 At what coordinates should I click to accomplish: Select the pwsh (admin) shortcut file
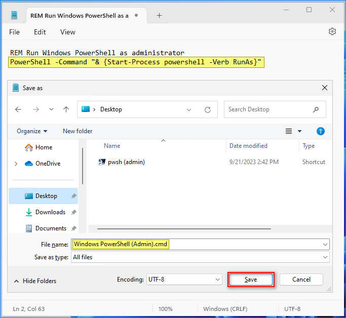126,162
